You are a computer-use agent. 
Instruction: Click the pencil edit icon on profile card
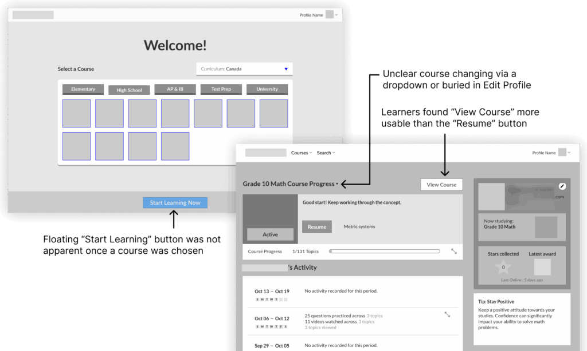(562, 186)
